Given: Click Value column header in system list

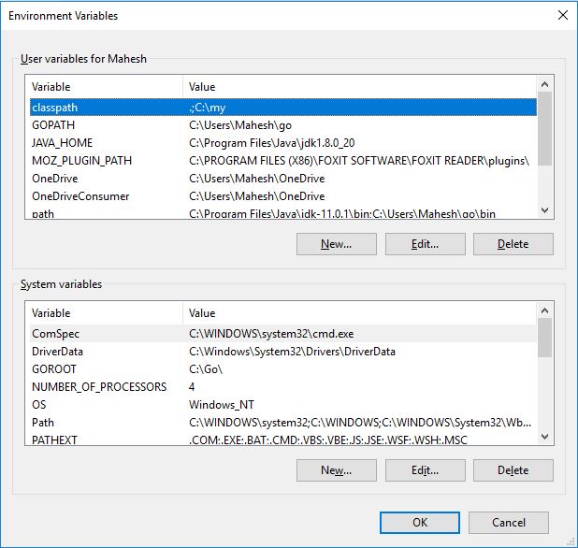Looking at the screenshot, I should pyautogui.click(x=360, y=313).
